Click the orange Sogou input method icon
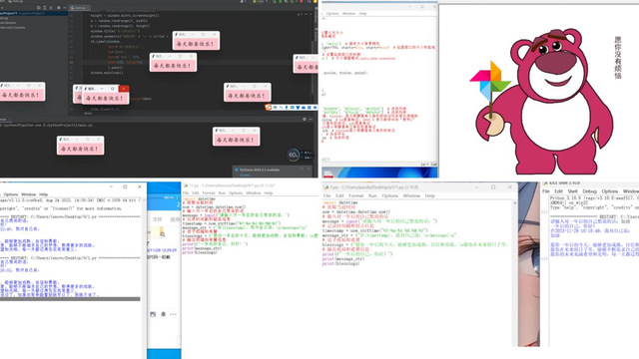 (269, 107)
